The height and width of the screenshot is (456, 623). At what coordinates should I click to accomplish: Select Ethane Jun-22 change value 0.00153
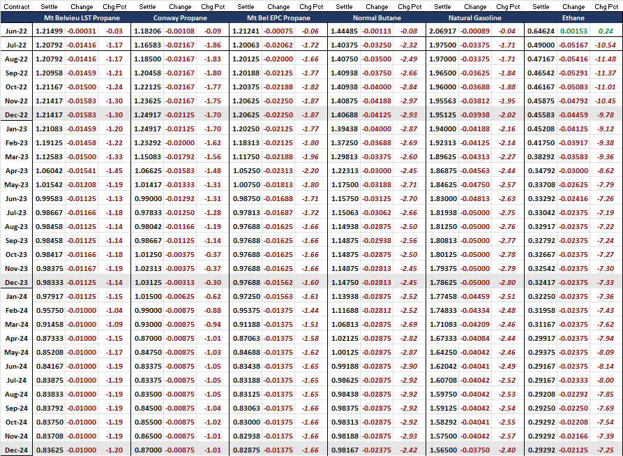573,31
